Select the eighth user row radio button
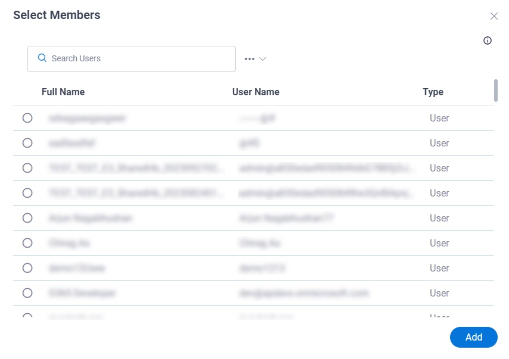Image resolution: width=509 pixels, height=359 pixels. (27, 293)
